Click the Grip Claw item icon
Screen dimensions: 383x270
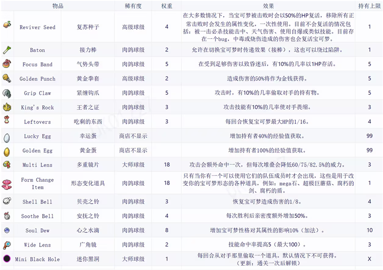pos(7,93)
